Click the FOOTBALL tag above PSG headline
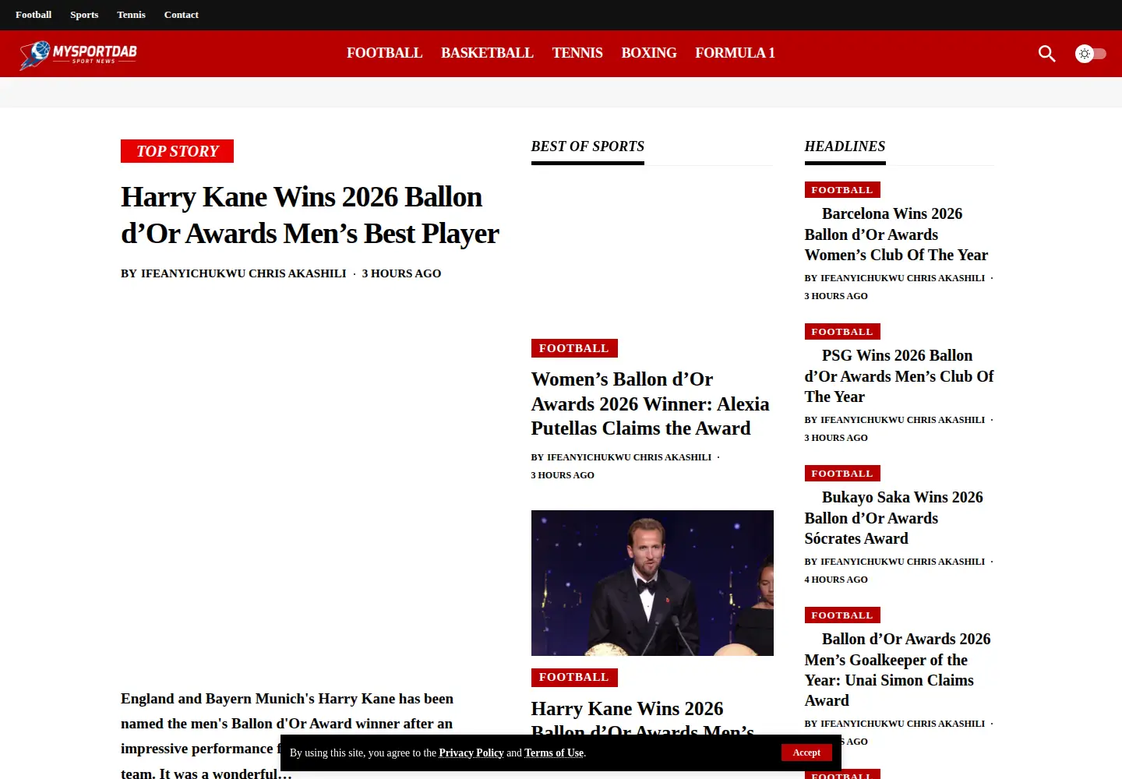Image resolution: width=1122 pixels, height=779 pixels. (x=842, y=332)
